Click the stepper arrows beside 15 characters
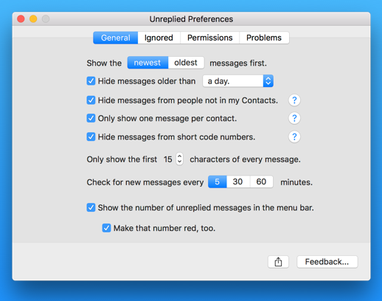This screenshot has width=382, height=301. tap(179, 159)
